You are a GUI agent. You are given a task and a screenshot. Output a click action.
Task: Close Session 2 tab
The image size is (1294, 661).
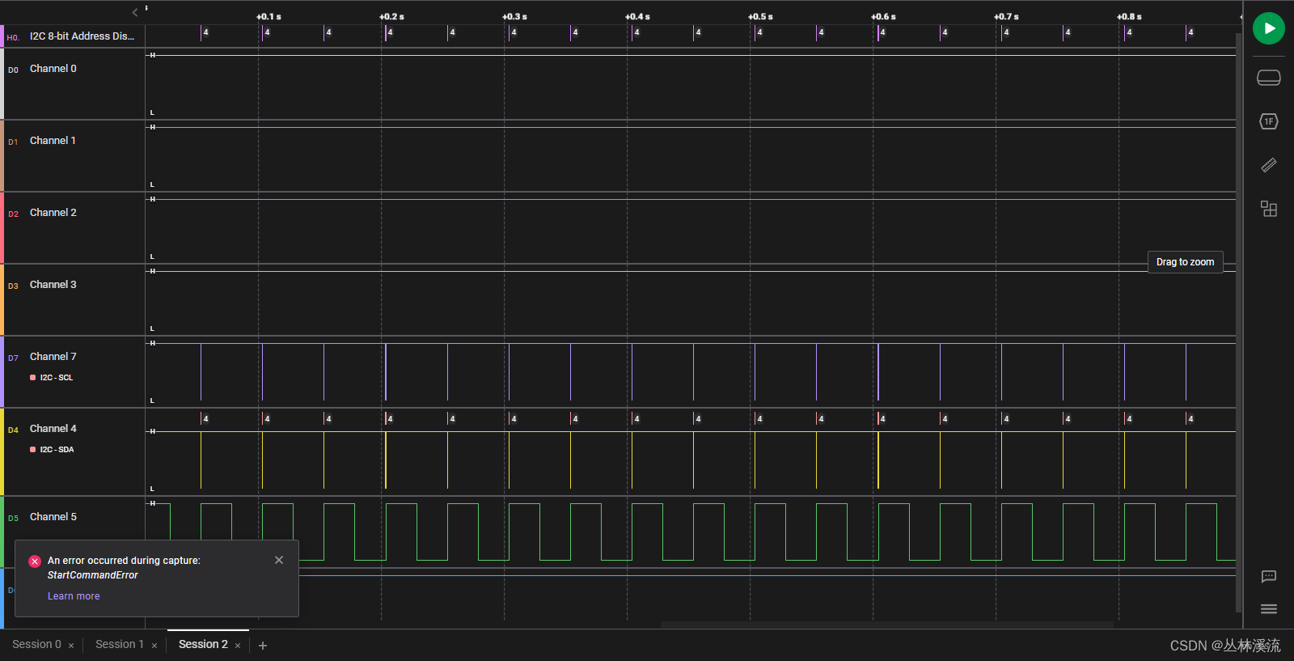pos(238,646)
